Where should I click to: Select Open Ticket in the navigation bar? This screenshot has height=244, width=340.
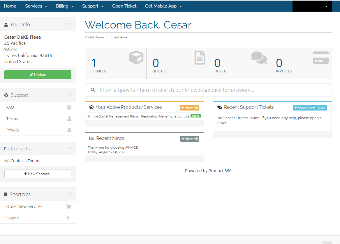click(x=124, y=6)
